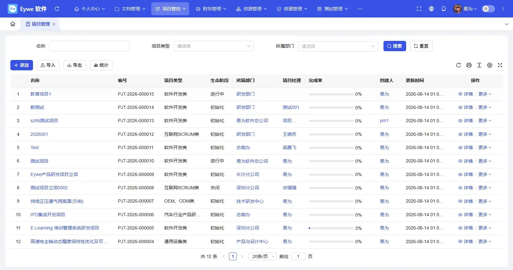Go to next page arrow

point(242,256)
